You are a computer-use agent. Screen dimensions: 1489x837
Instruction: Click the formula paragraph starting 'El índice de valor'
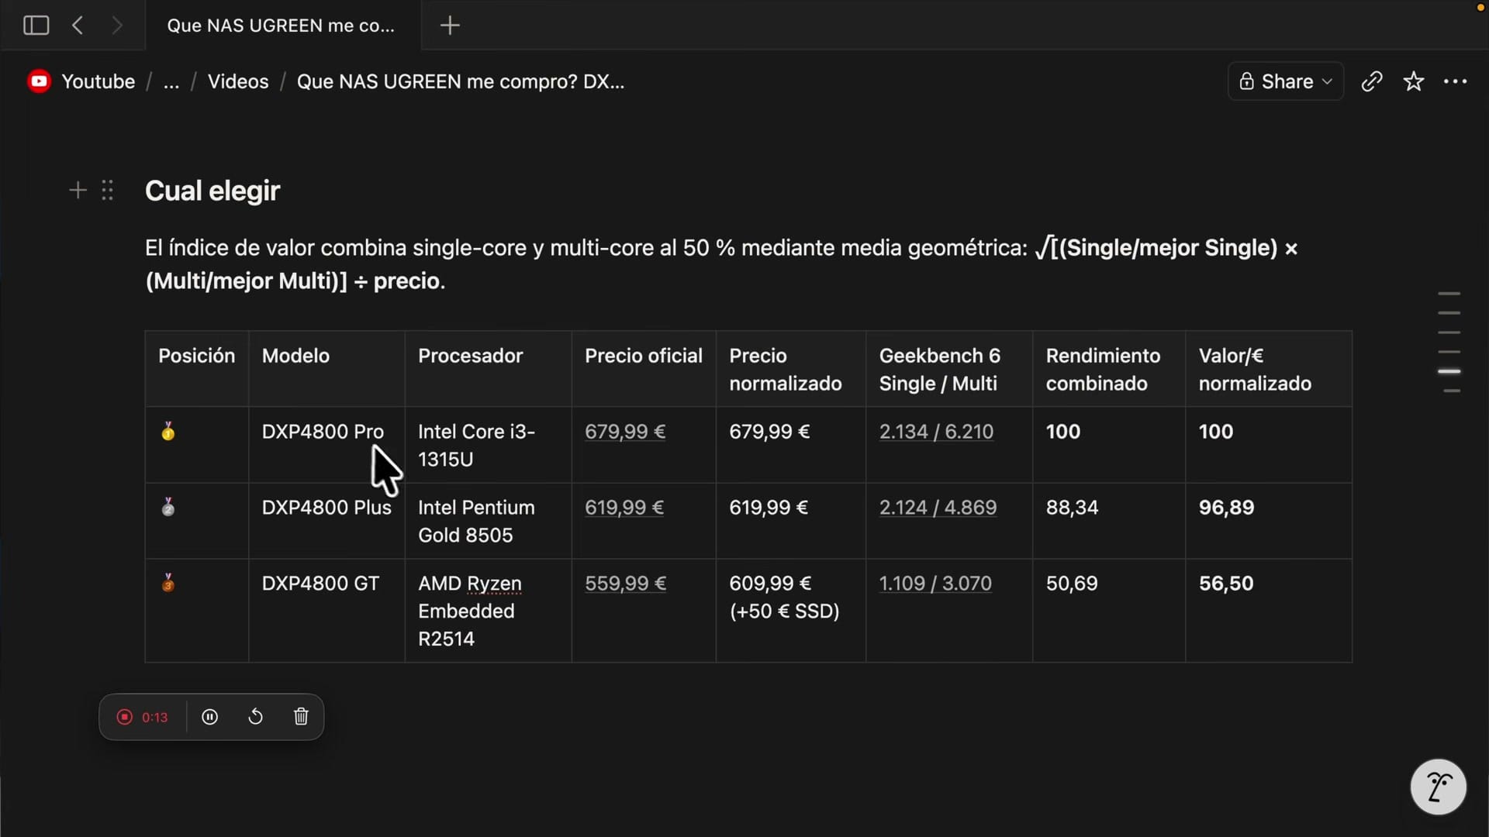coord(721,264)
